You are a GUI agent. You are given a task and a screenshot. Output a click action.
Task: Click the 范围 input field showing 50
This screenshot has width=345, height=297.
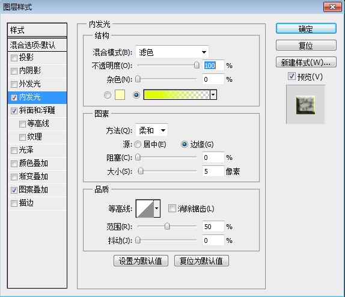coord(213,227)
